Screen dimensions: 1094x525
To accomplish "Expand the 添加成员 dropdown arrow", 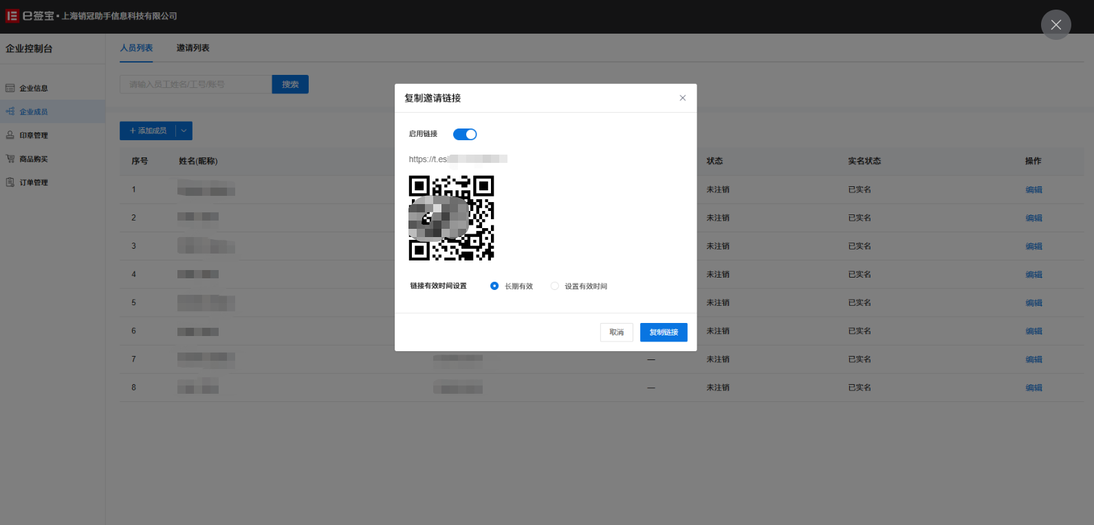I will pyautogui.click(x=184, y=131).
